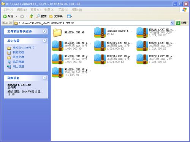This screenshot has width=190, height=142.
Task: Expand the 文件和文件夹任务 panel
Action: (44, 31)
